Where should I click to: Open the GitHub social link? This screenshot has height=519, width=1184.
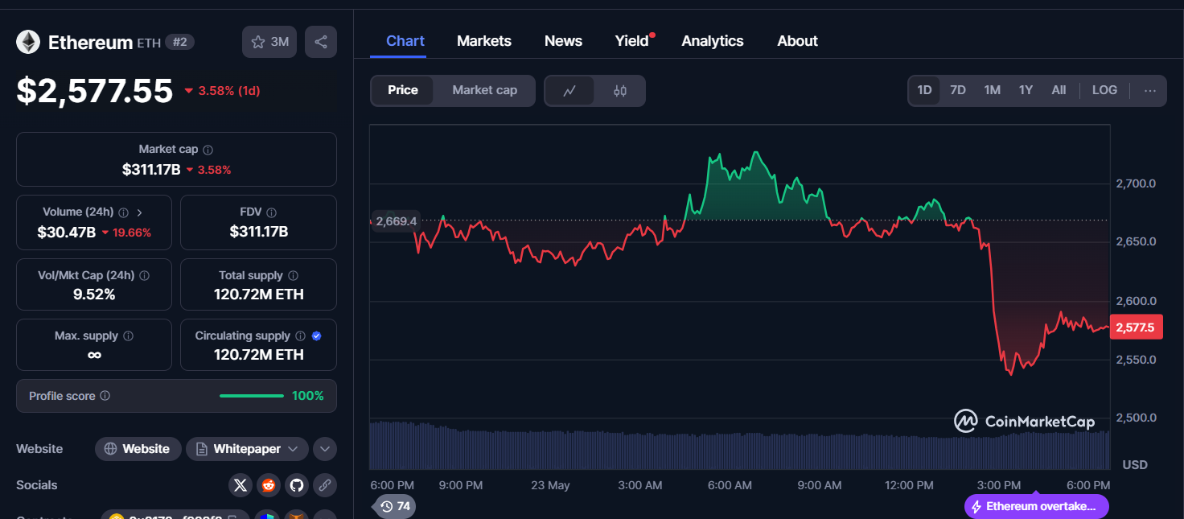(297, 485)
